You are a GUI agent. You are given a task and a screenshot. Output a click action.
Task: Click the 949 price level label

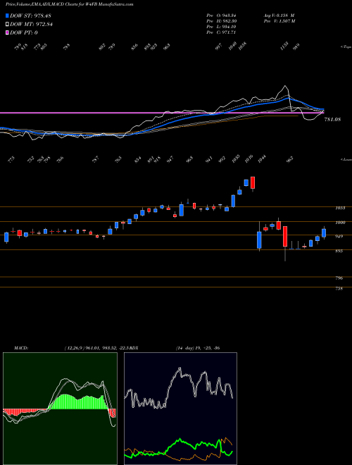[339, 236]
